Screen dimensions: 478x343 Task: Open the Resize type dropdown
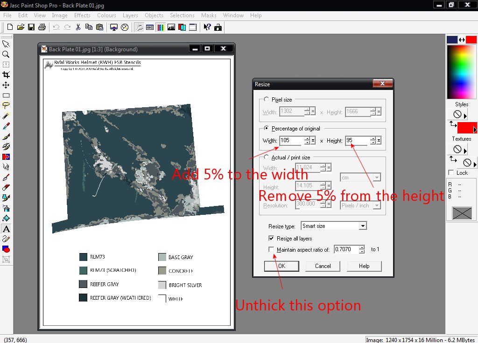tap(362, 226)
